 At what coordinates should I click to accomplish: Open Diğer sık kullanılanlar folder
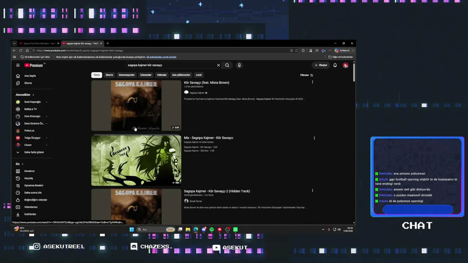tap(341, 57)
